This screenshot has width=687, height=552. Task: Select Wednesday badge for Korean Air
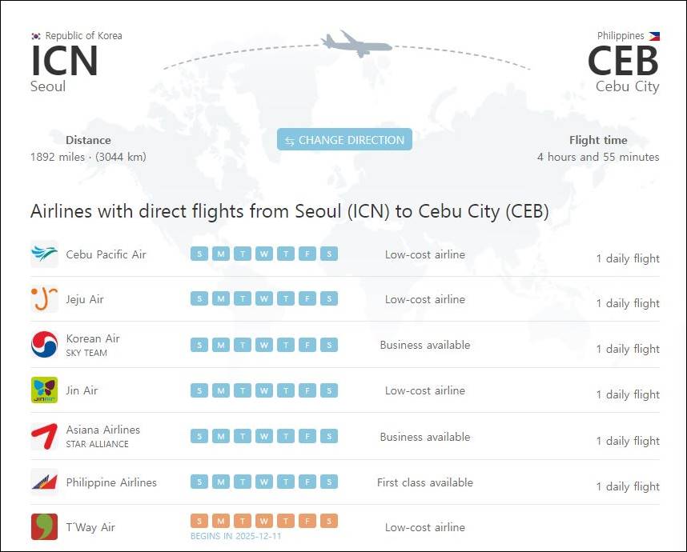pos(264,345)
